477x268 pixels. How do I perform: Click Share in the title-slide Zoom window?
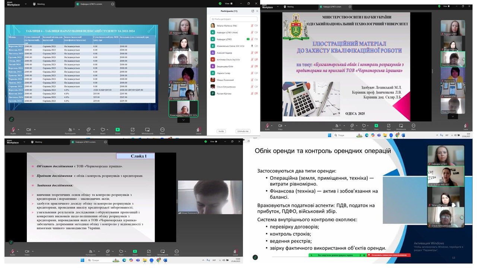tap(376, 127)
